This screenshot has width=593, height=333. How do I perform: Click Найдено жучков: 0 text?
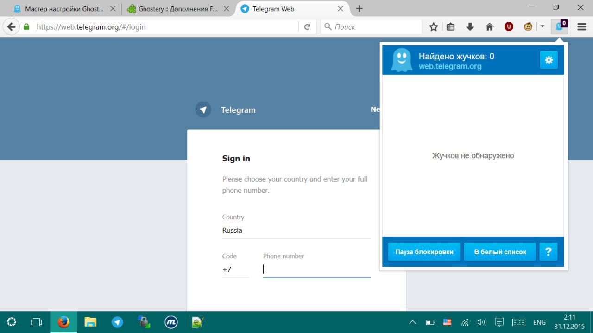(x=456, y=57)
